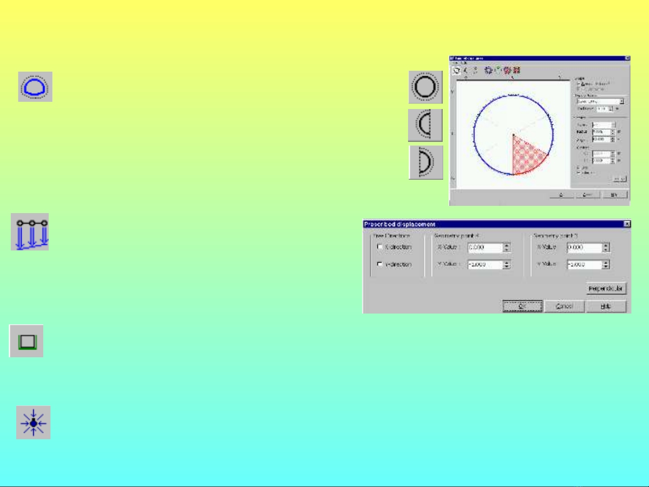This screenshot has height=487, width=649.
Task: Select the left half tunnel shape icon
Action: click(x=425, y=125)
